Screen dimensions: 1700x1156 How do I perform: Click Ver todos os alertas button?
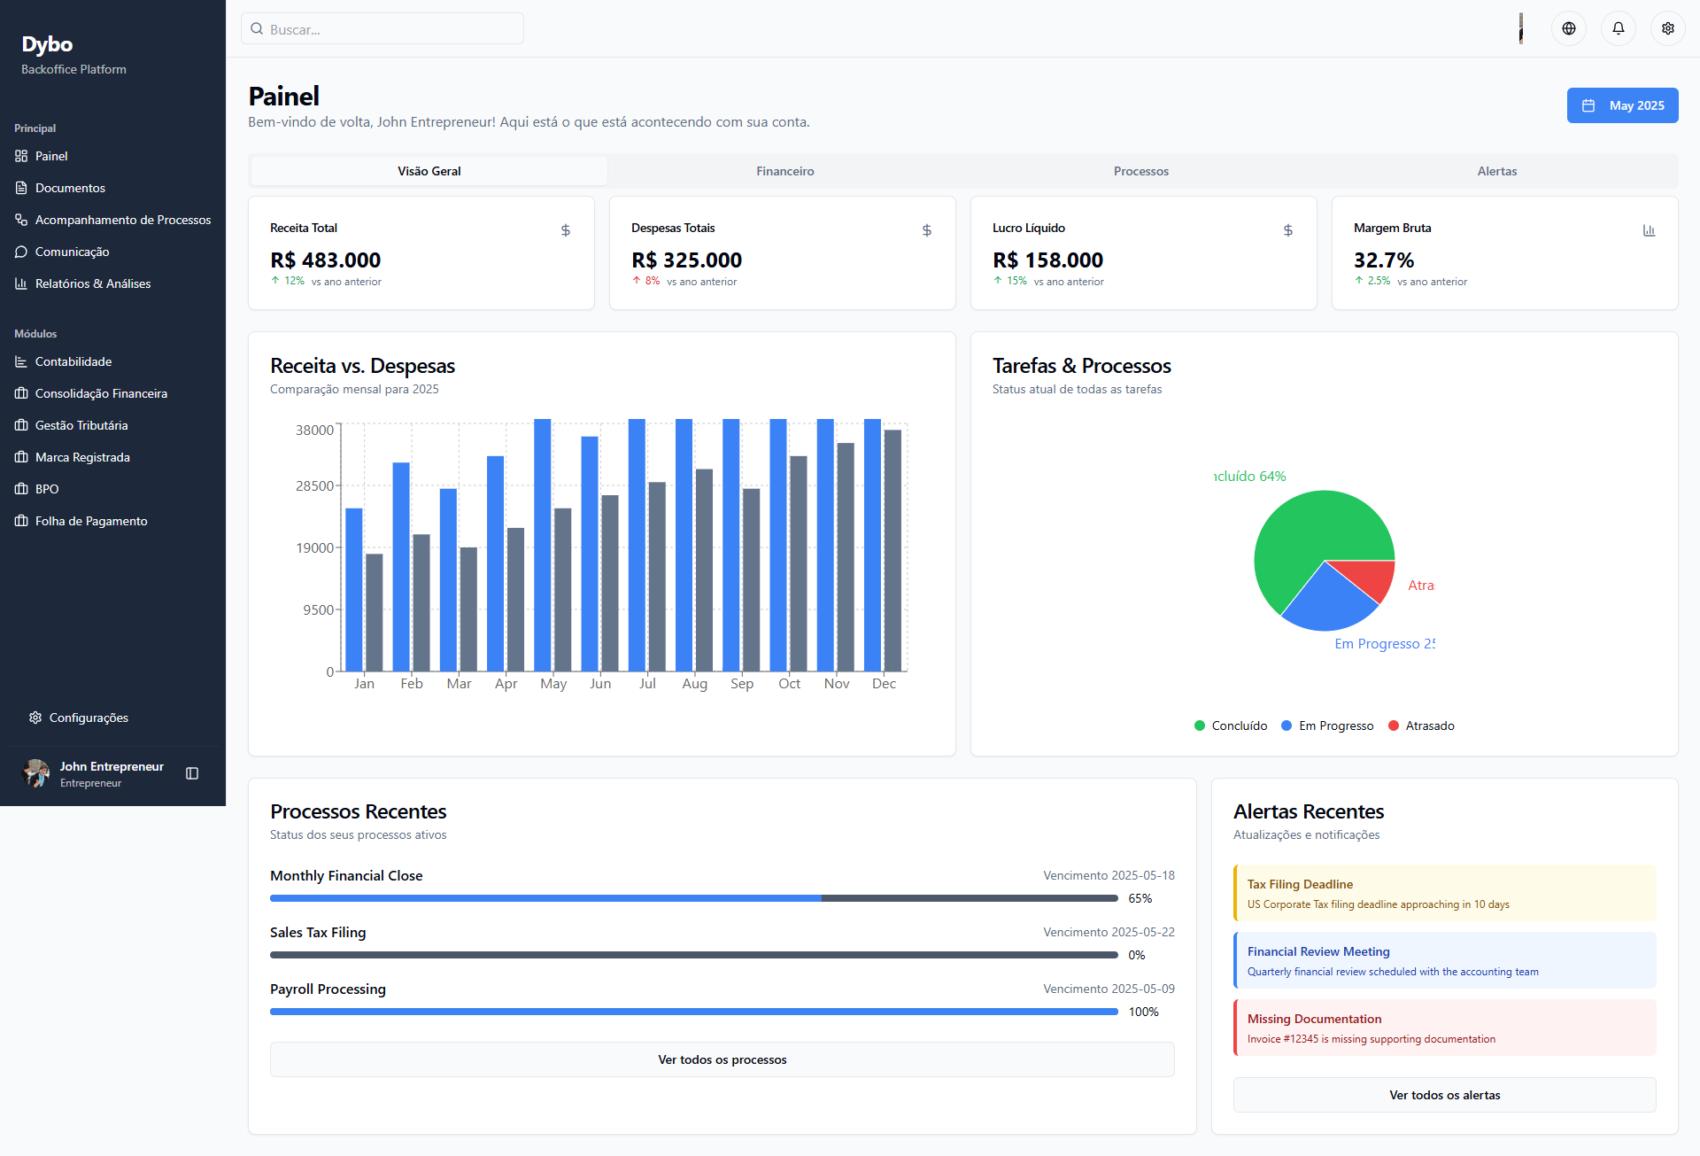point(1445,1095)
